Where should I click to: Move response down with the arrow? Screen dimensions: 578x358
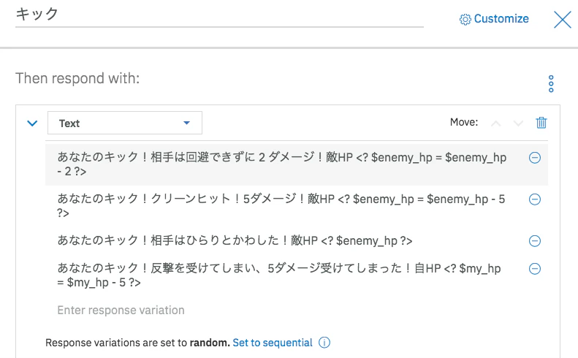tap(518, 123)
